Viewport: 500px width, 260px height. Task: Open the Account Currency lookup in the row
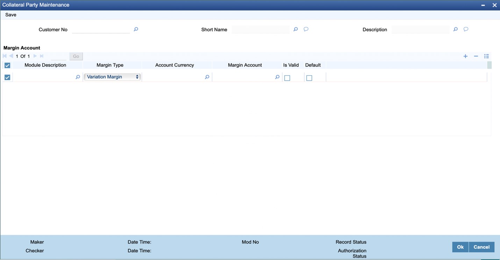pos(207,77)
